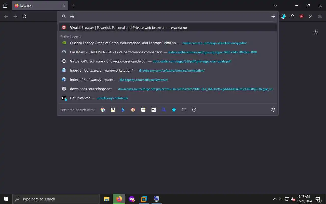Open the Get Involved mozilla.org suggestion
326x204 pixels.
pos(168,98)
